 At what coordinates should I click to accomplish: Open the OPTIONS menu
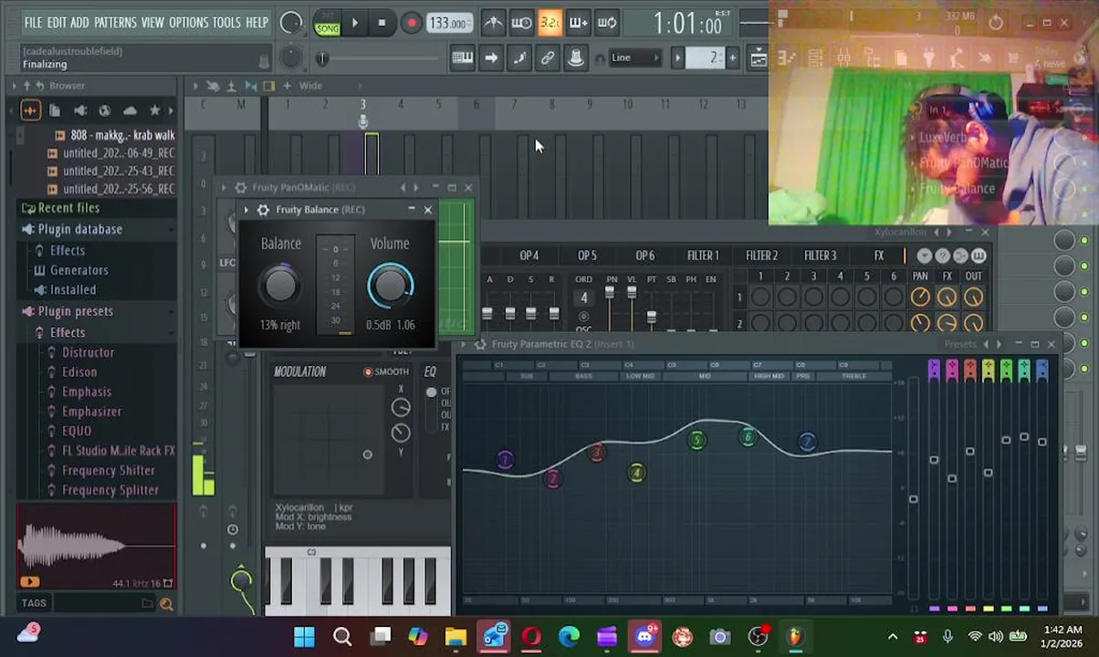pos(189,22)
